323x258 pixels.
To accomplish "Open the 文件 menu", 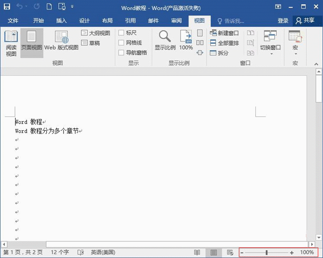I will [x=13, y=21].
